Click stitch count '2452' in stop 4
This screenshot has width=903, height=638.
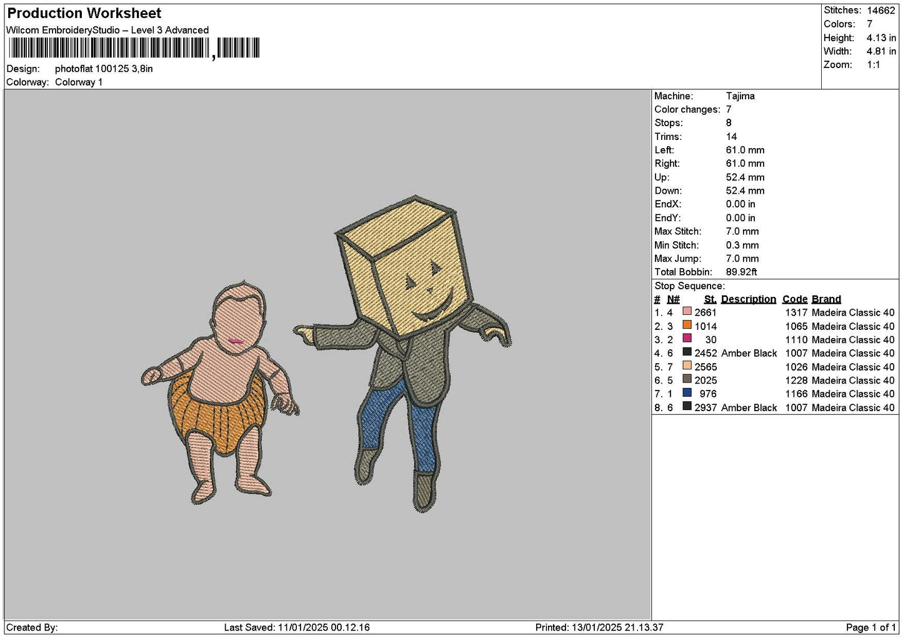point(706,354)
